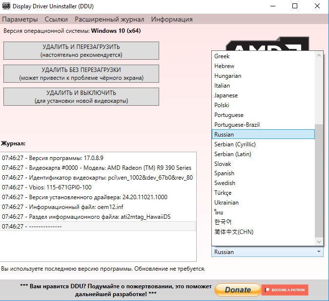Select Japanese in the language list
The height and width of the screenshot is (301, 329).
coord(263,95)
